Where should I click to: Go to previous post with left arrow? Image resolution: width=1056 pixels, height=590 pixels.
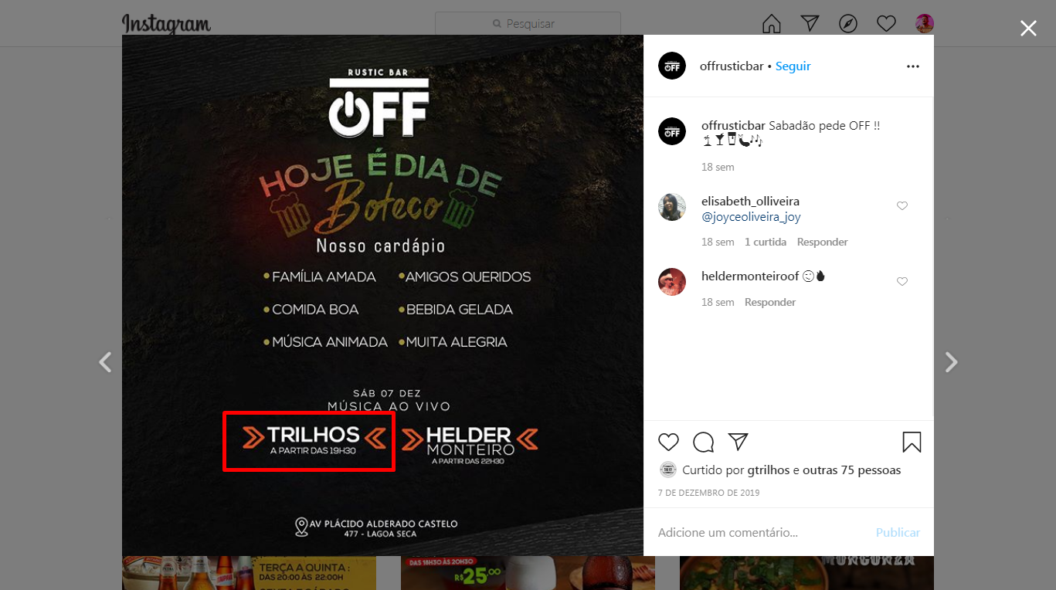pyautogui.click(x=105, y=362)
